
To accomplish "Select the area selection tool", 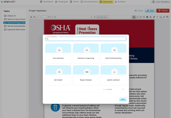I will [137, 17].
